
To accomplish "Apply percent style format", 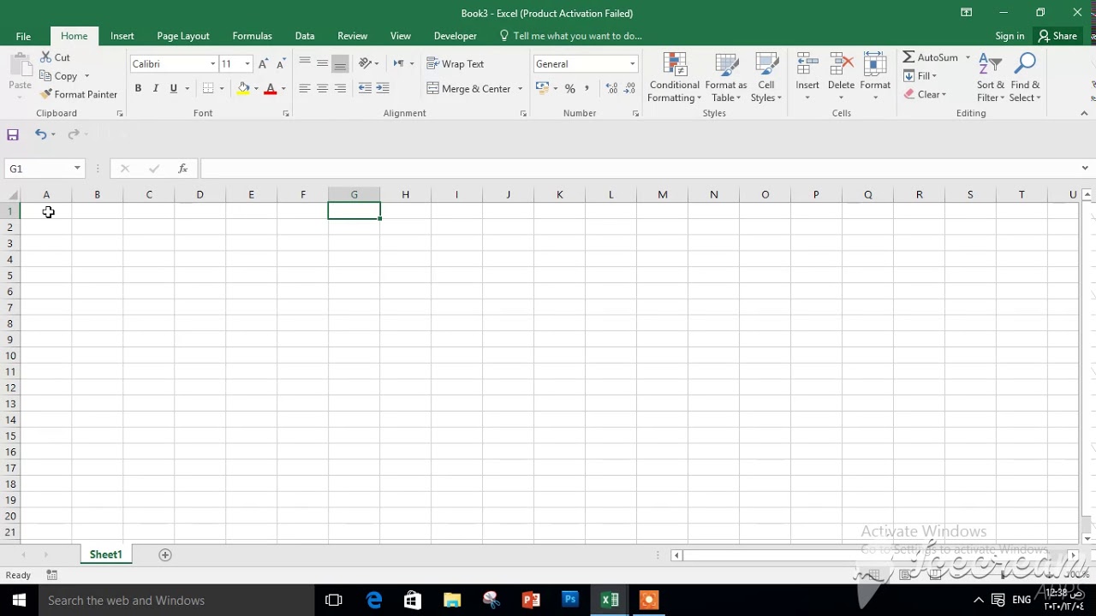I will (569, 88).
